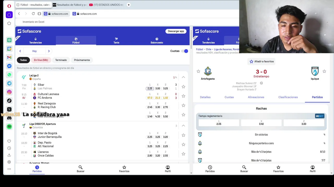Click the Sofascore logo in left pane
This screenshot has height=187, width=334.
tap(29, 31)
